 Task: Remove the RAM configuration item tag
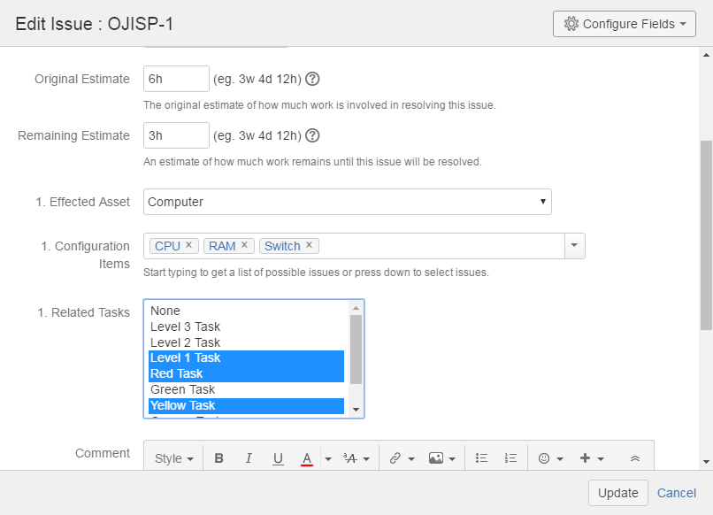pyautogui.click(x=245, y=245)
